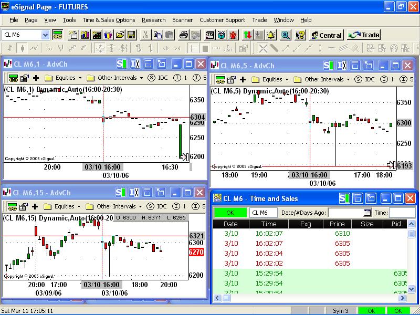Click the red hand icon in main toolbar

233,35
